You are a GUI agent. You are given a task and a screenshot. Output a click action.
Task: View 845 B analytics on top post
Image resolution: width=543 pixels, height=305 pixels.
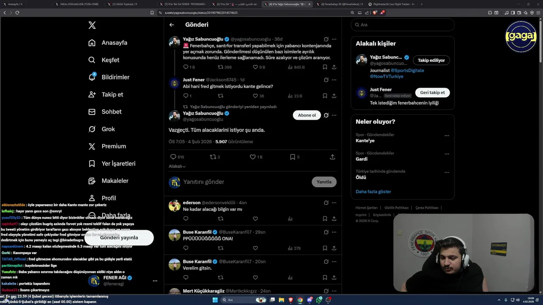click(296, 67)
